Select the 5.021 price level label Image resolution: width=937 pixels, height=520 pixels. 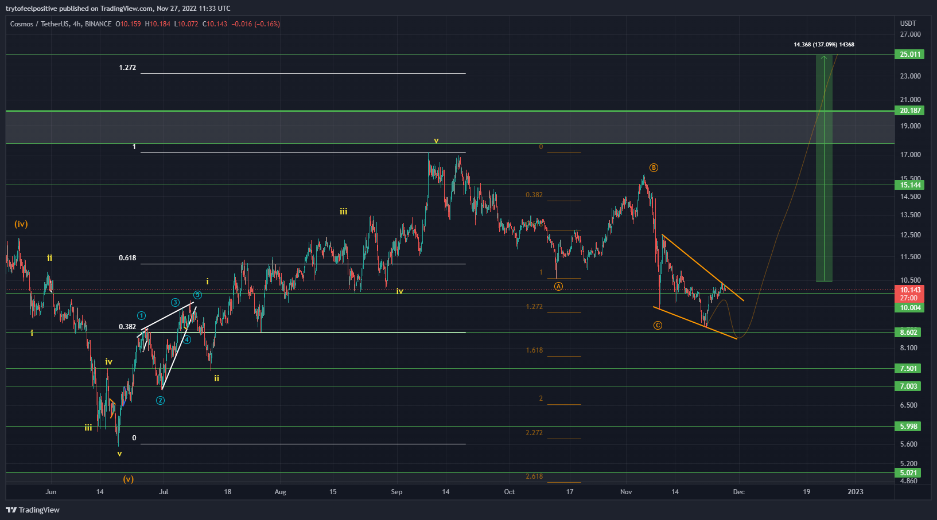(x=908, y=473)
